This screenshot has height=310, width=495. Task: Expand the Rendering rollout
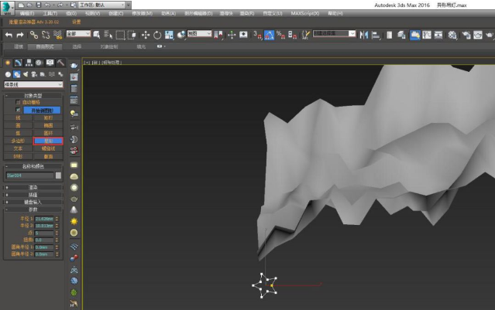(x=33, y=187)
